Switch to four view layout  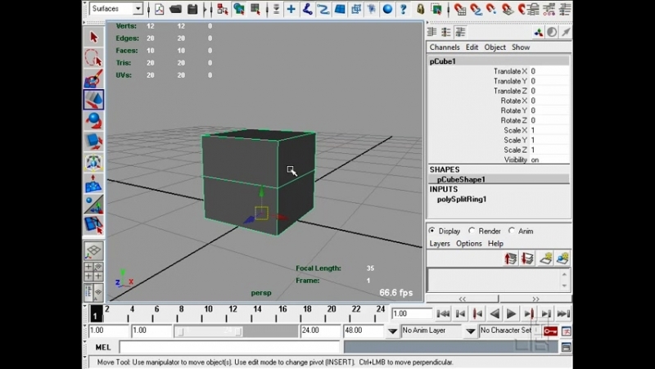pyautogui.click(x=93, y=272)
